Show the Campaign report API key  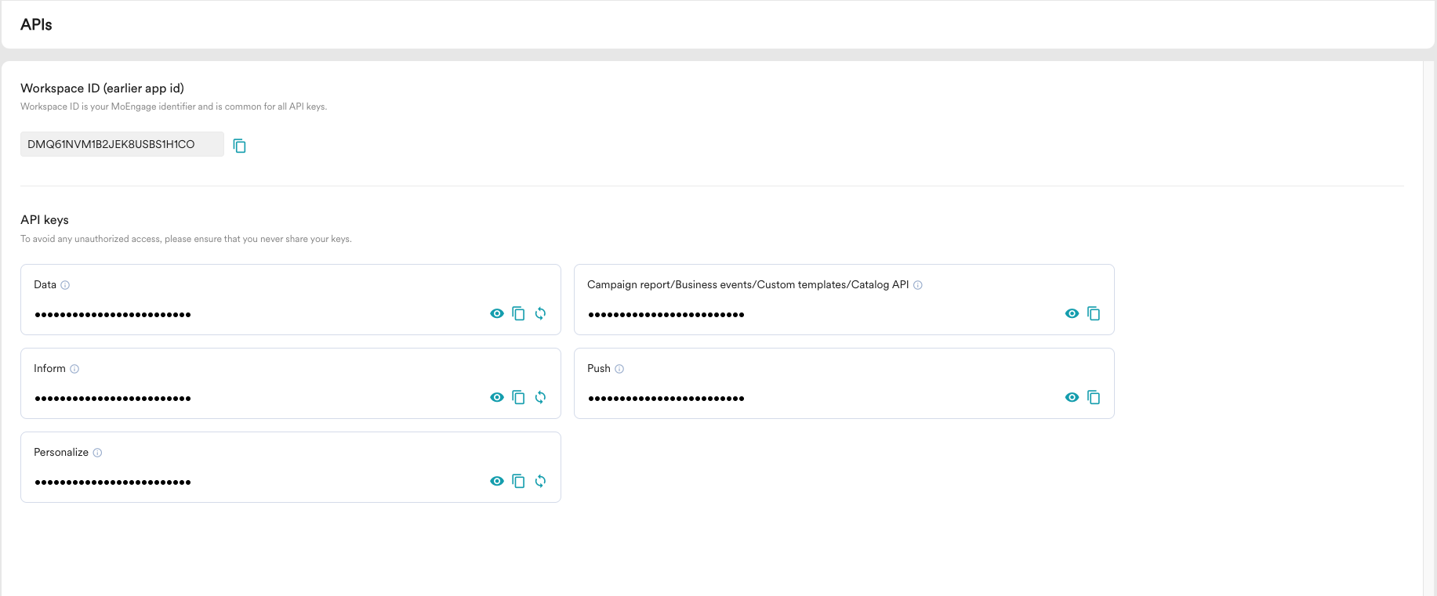click(1072, 313)
